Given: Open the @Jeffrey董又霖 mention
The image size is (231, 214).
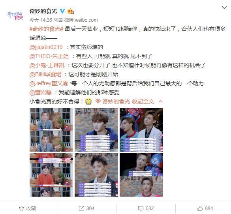Looking at the screenshot, I should 49,84.
